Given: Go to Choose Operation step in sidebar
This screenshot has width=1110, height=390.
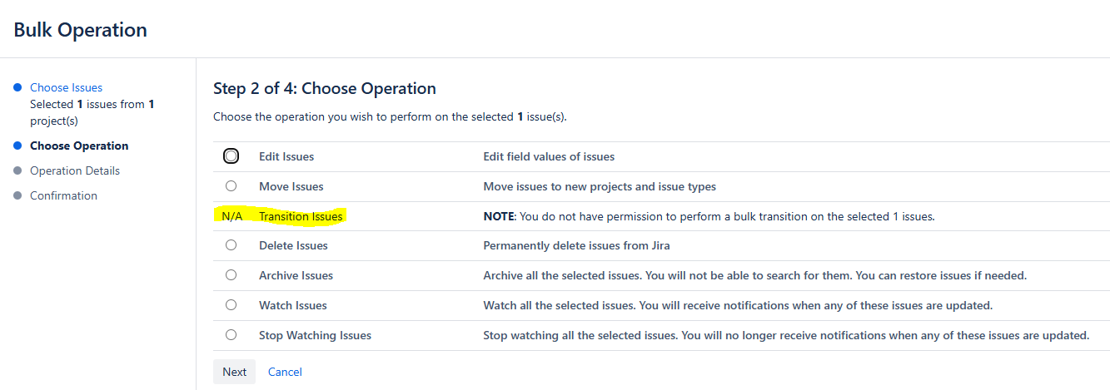Looking at the screenshot, I should pos(79,146).
